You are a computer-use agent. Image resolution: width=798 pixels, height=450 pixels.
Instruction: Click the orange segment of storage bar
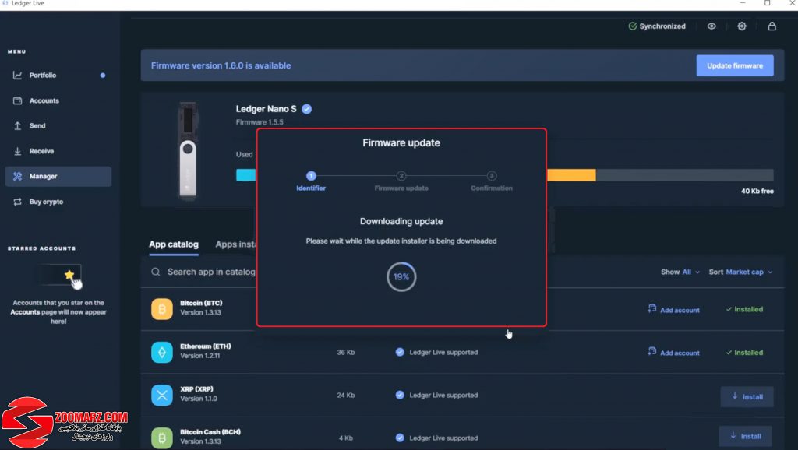point(571,175)
